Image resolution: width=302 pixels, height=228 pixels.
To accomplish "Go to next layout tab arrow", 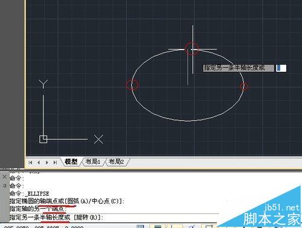I will click(47, 162).
